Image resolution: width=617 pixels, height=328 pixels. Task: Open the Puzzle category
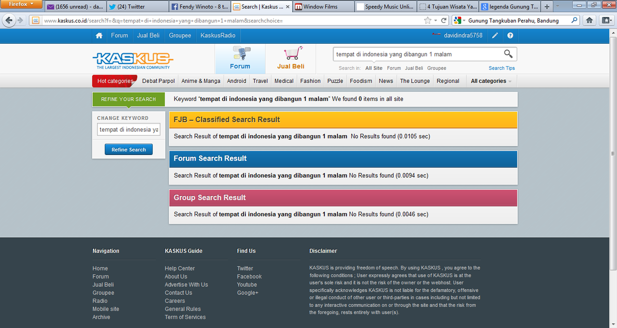click(335, 81)
